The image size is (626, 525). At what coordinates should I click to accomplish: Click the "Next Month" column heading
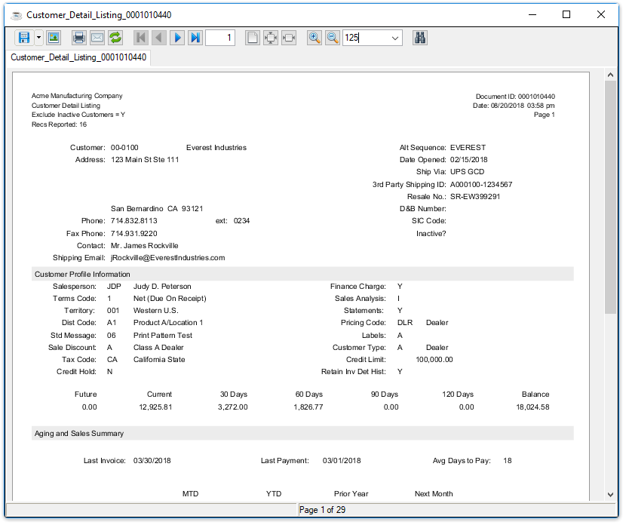point(434,494)
